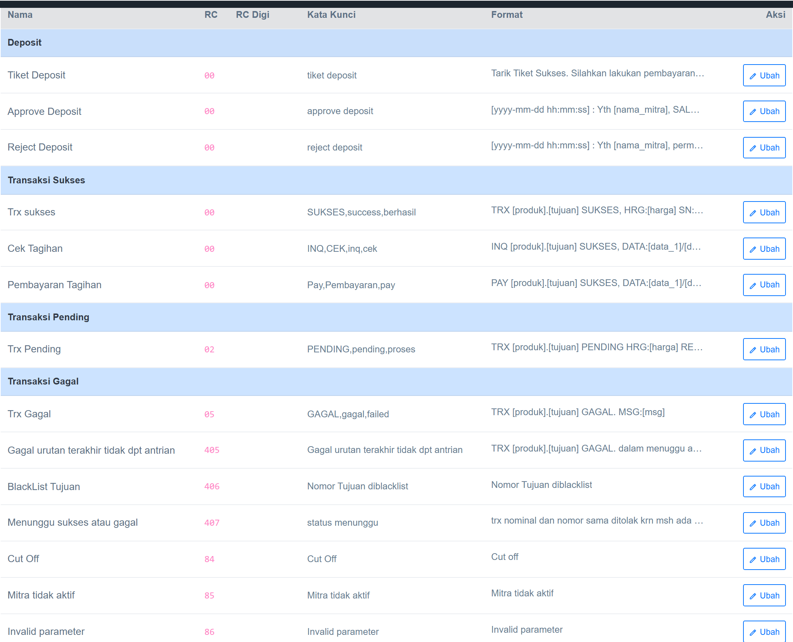Click Ubah in the Trx Gagal row
The width and height of the screenshot is (793, 642).
764,414
